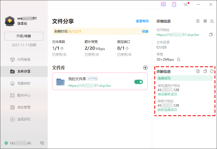
Task: Open diagnostic log document icon
Action: click(x=198, y=72)
